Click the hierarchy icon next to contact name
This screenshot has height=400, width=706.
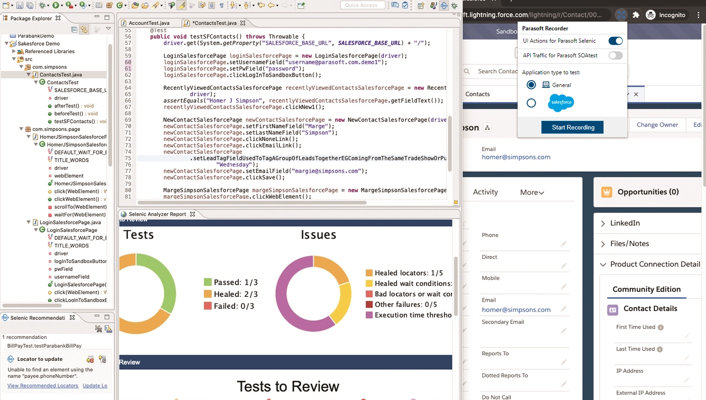point(488,128)
